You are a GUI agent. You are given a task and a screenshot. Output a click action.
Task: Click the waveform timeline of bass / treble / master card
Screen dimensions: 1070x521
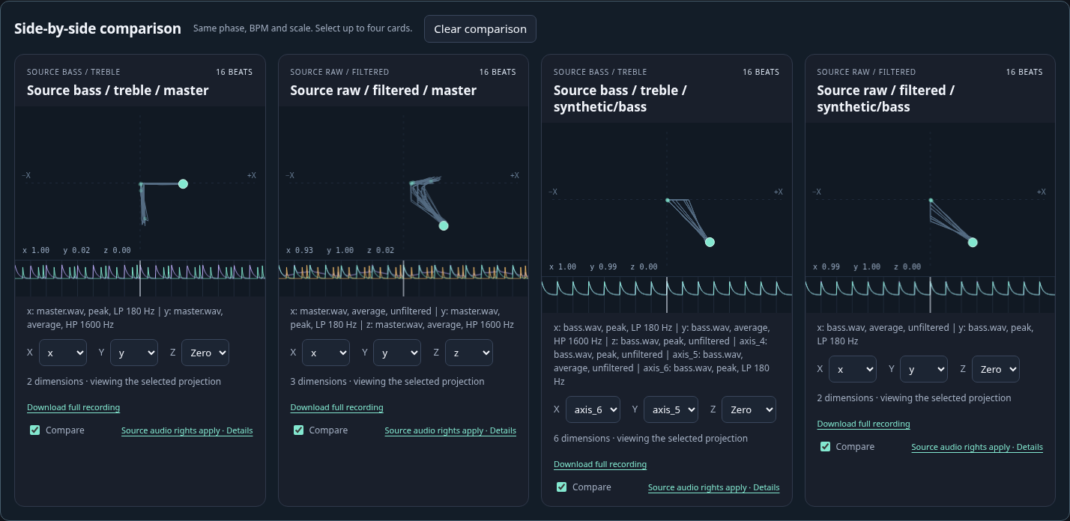coord(140,278)
